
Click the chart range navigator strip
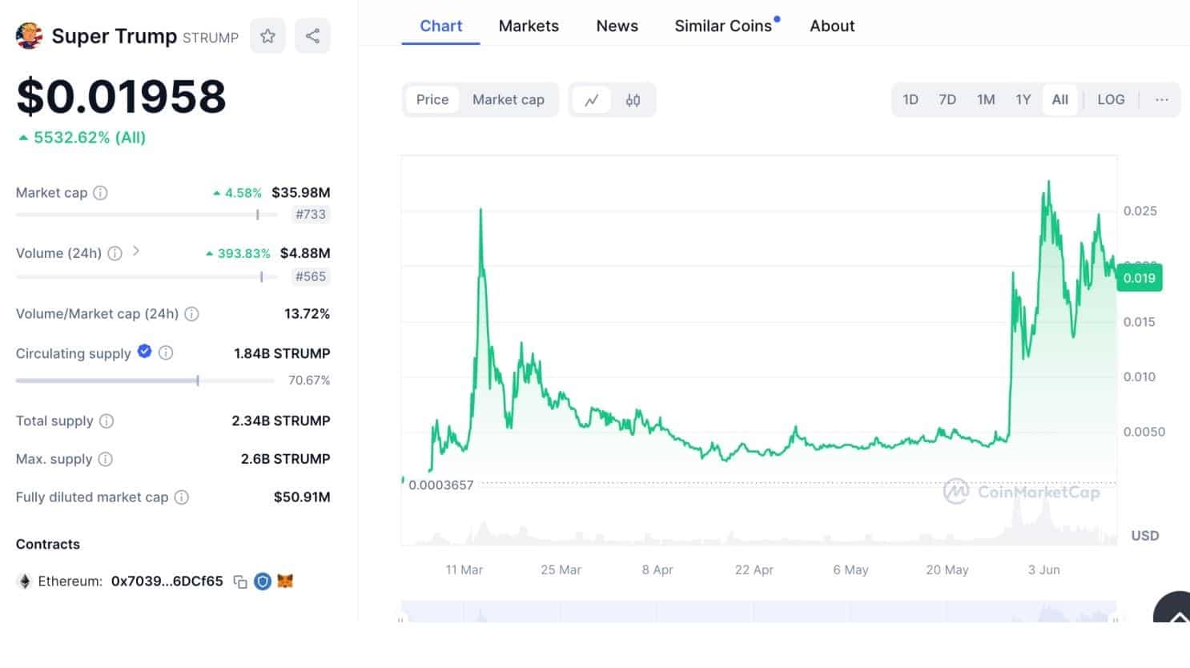[758, 611]
